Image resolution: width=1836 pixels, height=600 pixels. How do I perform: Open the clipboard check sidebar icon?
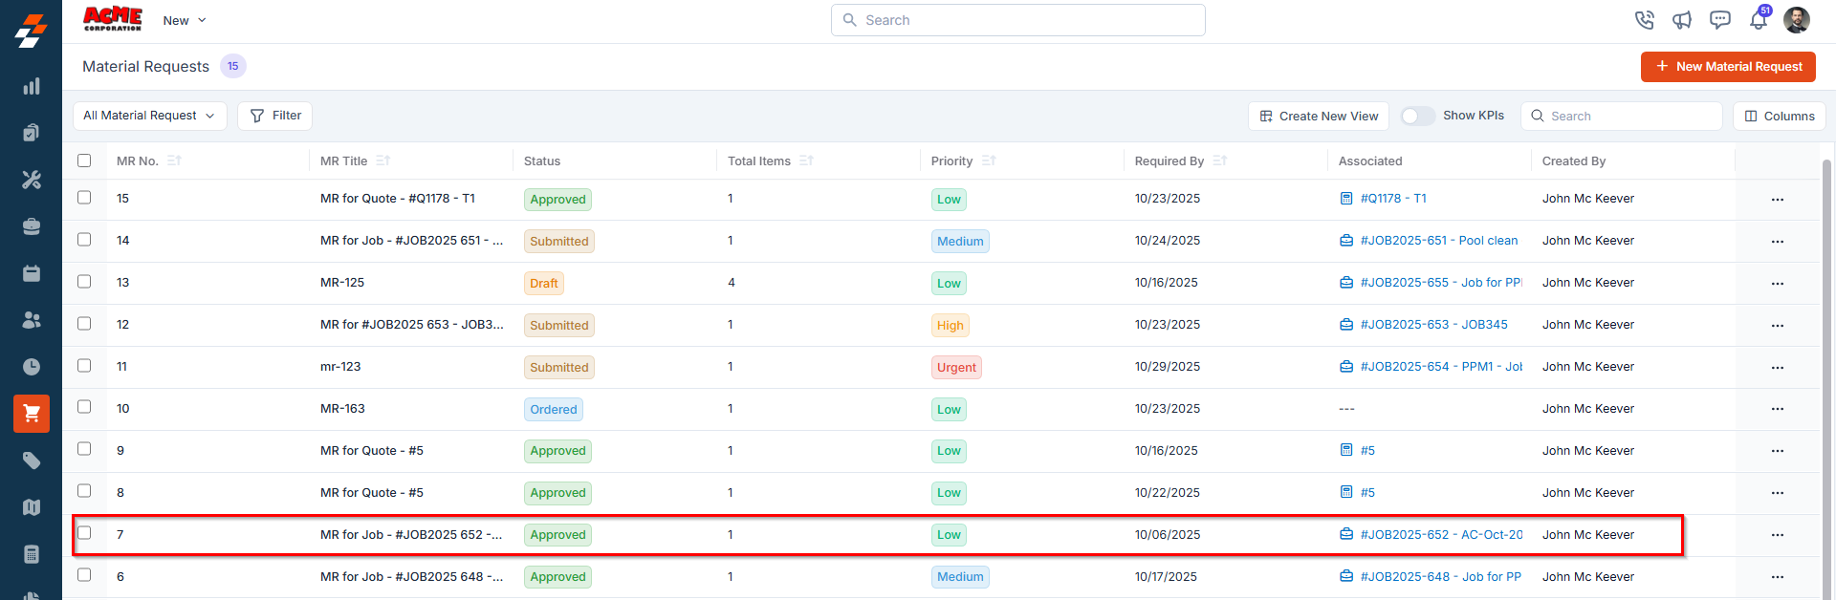32,133
